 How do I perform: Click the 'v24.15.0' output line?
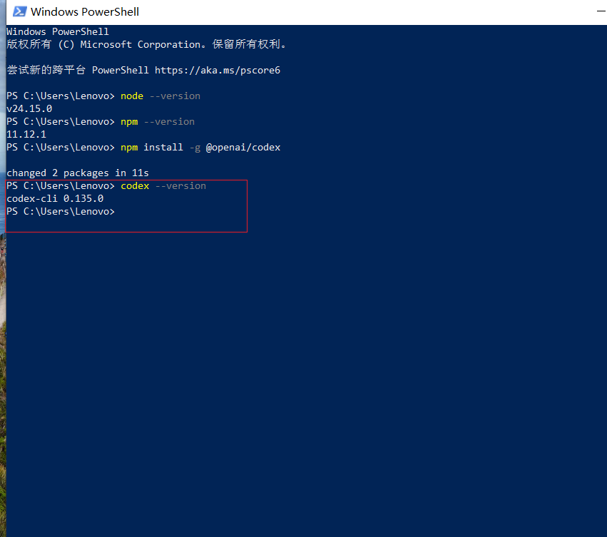(29, 109)
